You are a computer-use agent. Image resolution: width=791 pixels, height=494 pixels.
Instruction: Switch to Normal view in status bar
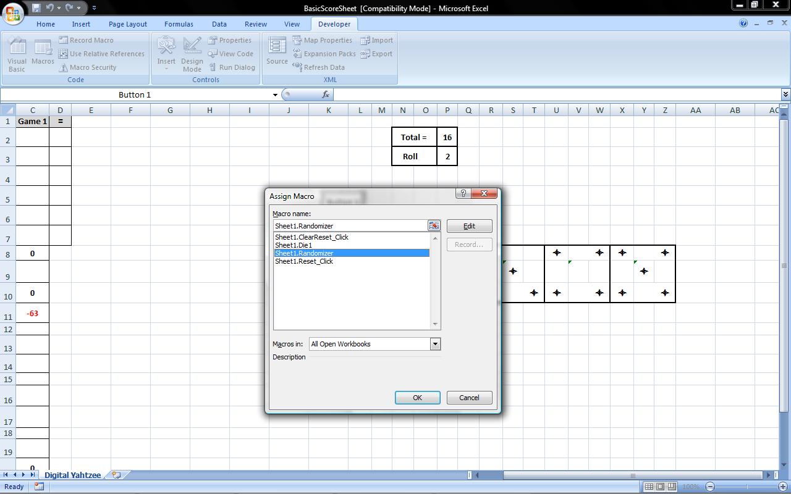(649, 487)
